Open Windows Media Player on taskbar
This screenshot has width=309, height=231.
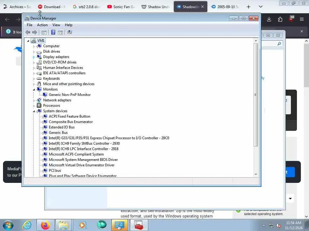coord(82,225)
